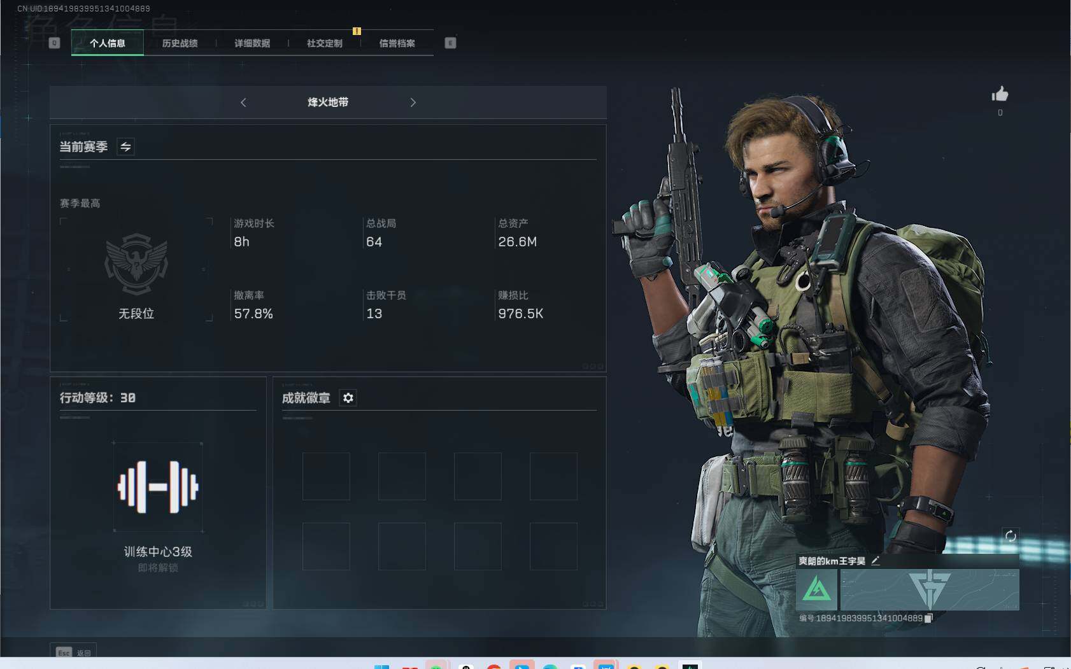Go to the 社交定制 tab

[x=325, y=43]
